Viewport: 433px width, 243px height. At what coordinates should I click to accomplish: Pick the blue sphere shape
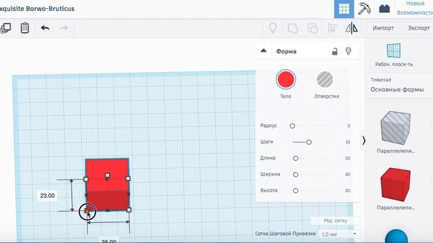tap(396, 236)
